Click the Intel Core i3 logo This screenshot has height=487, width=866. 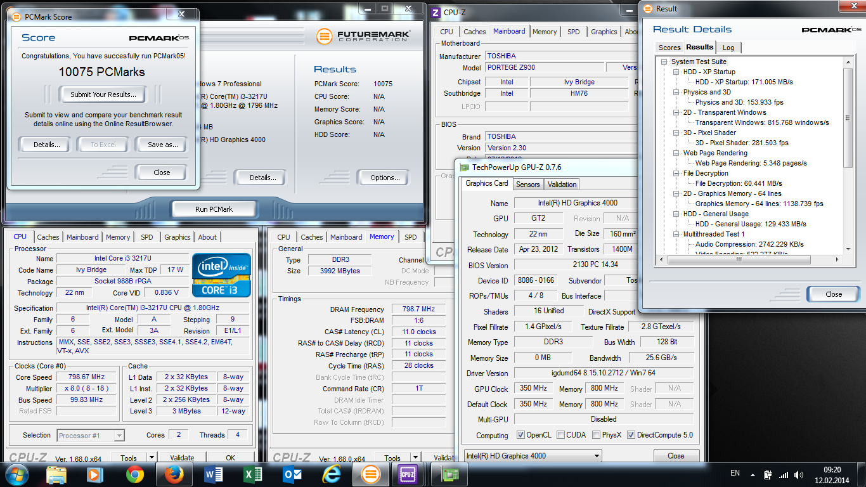coord(221,275)
